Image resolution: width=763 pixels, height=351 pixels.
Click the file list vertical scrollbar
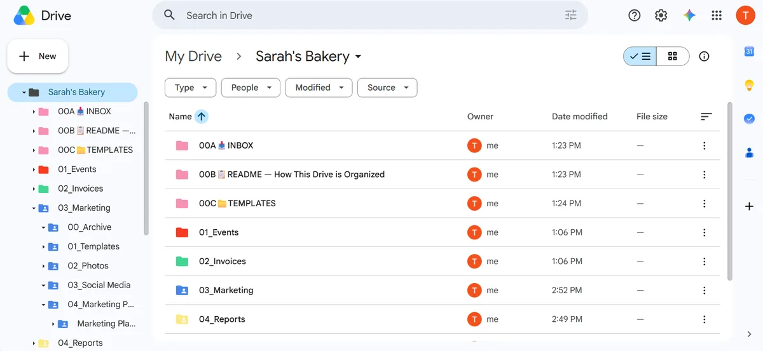pos(730,190)
